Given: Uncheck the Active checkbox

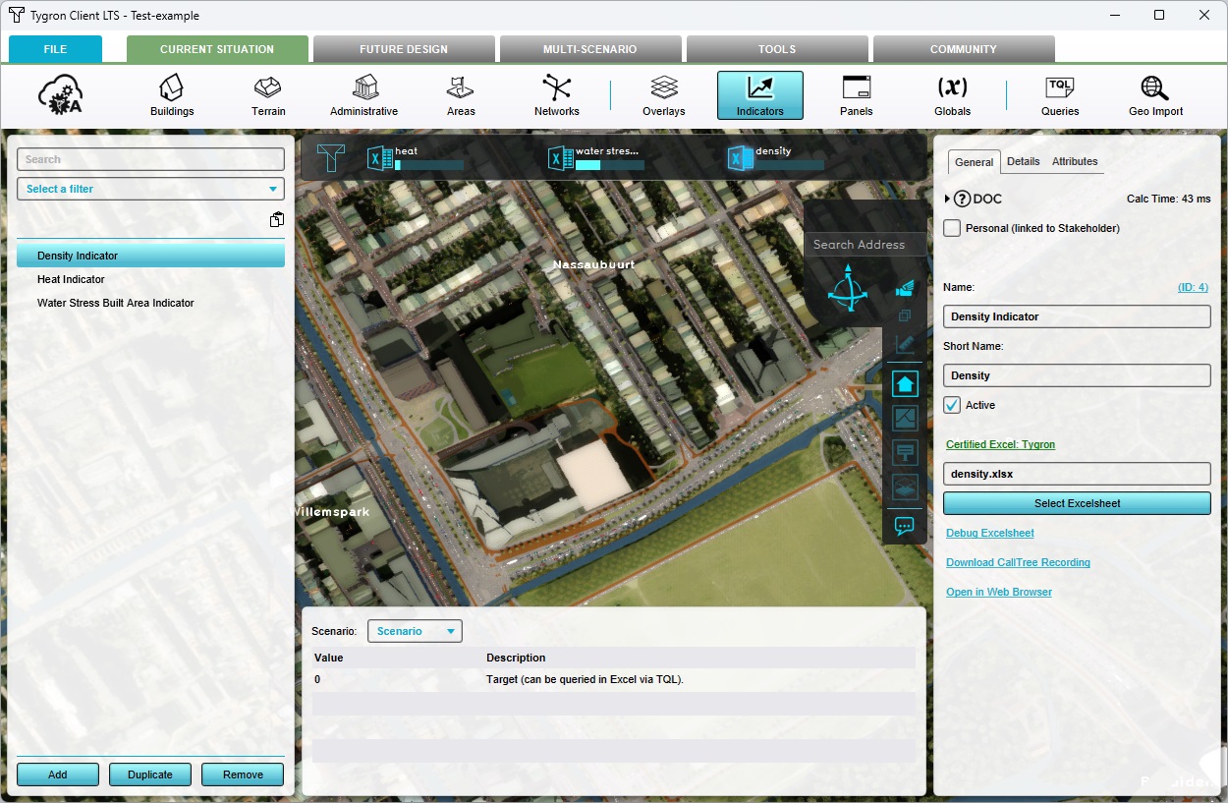Looking at the screenshot, I should pyautogui.click(x=952, y=405).
